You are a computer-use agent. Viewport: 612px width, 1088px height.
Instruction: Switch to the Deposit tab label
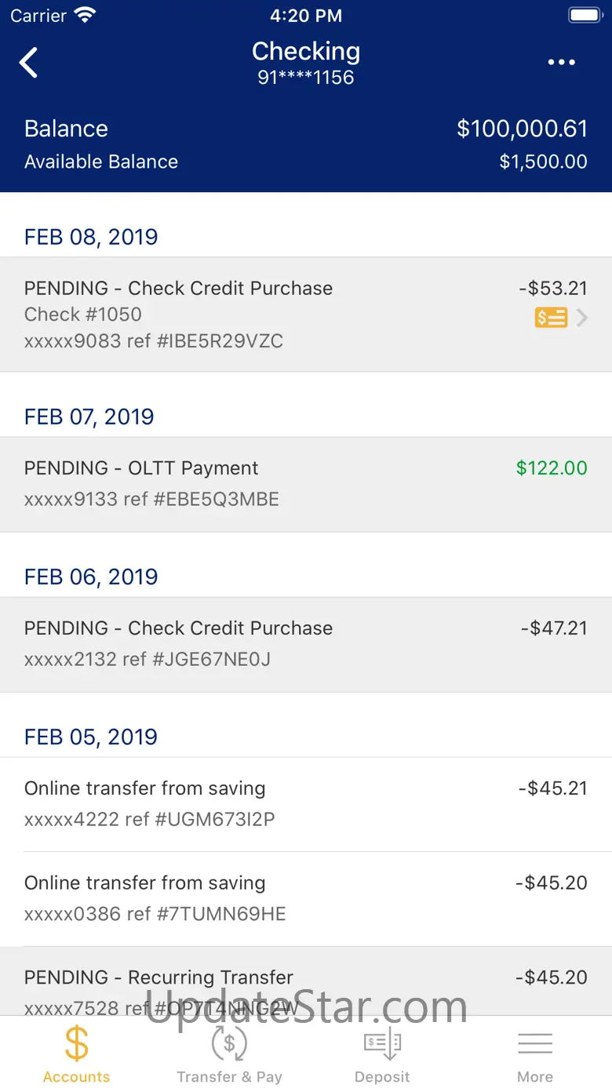coord(382,1077)
